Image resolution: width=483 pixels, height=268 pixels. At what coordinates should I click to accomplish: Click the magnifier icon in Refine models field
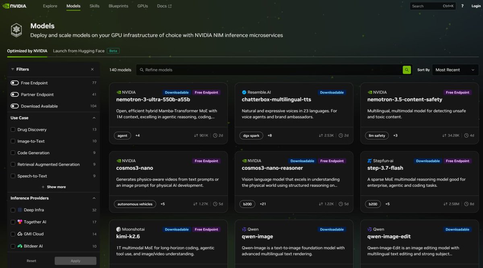point(142,70)
